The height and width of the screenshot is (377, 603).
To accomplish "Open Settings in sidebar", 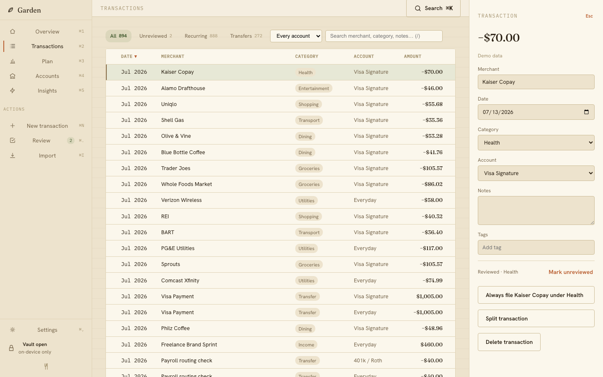I will pos(46,330).
